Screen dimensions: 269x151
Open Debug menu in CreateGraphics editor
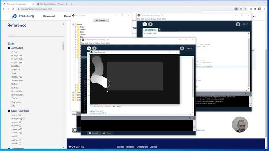pos(98,43)
